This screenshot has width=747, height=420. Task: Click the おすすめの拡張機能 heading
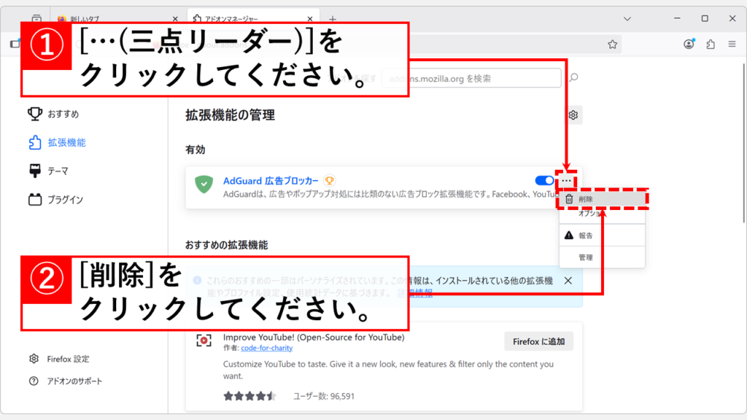[x=227, y=245]
